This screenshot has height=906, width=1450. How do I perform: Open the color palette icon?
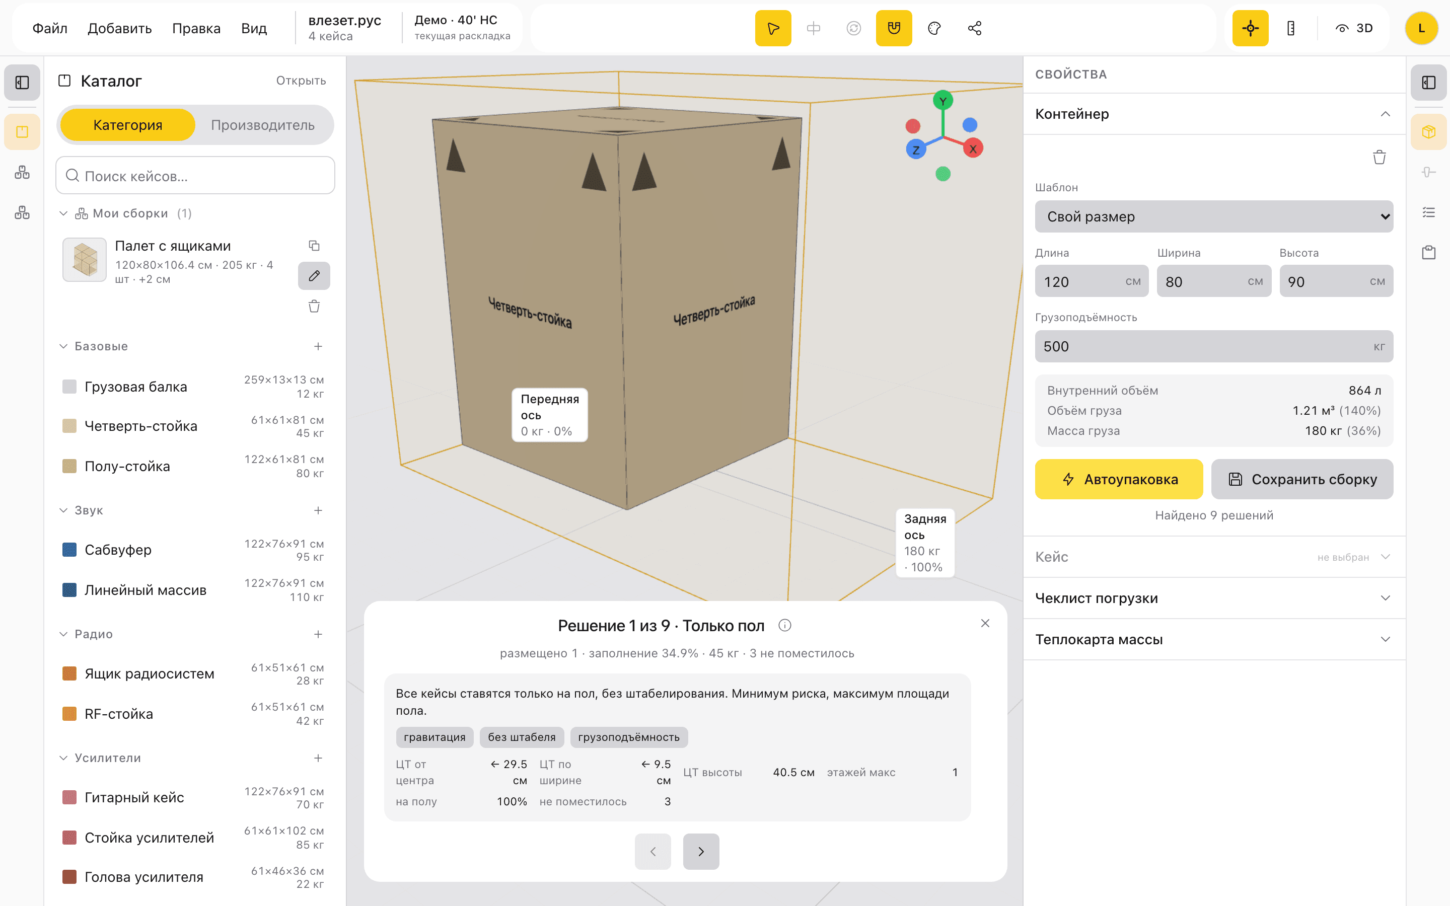pyautogui.click(x=934, y=28)
